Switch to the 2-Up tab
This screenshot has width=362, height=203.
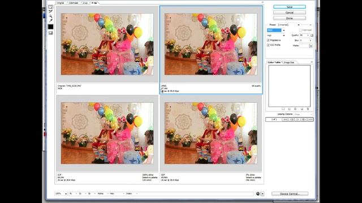pyautogui.click(x=85, y=3)
